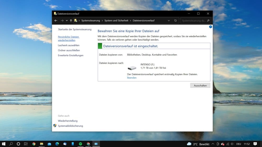Select Dateiversionsverlauf breadcrumb
This screenshot has height=147, width=262.
144,20
